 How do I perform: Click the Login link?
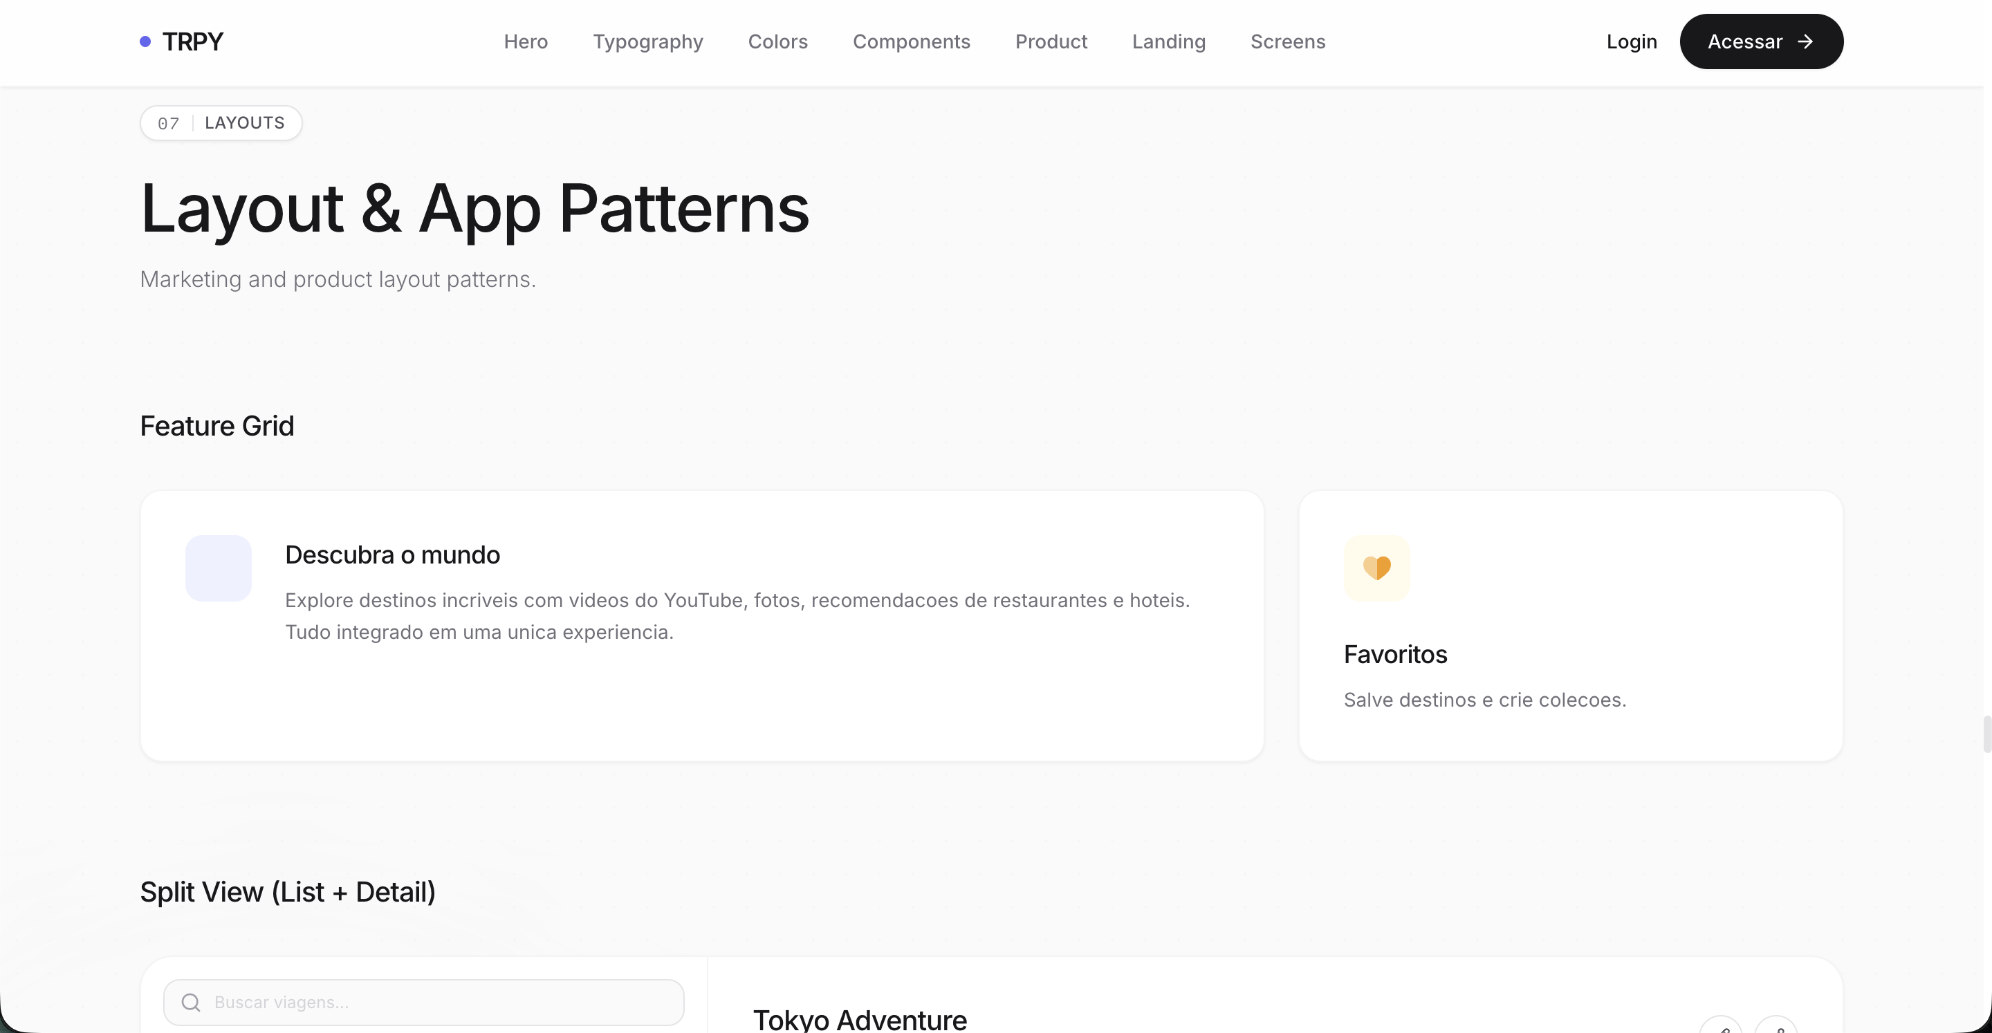[1632, 41]
